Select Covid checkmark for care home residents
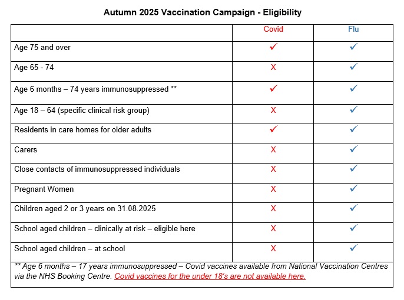The height and width of the screenshot is (300, 404). (273, 129)
